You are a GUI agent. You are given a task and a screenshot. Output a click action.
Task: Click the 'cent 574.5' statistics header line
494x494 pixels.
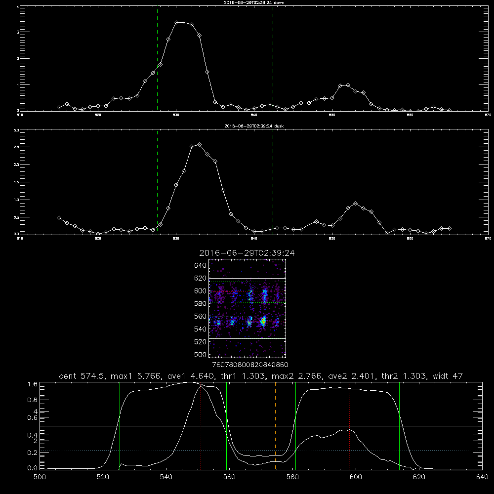pyautogui.click(x=261, y=376)
